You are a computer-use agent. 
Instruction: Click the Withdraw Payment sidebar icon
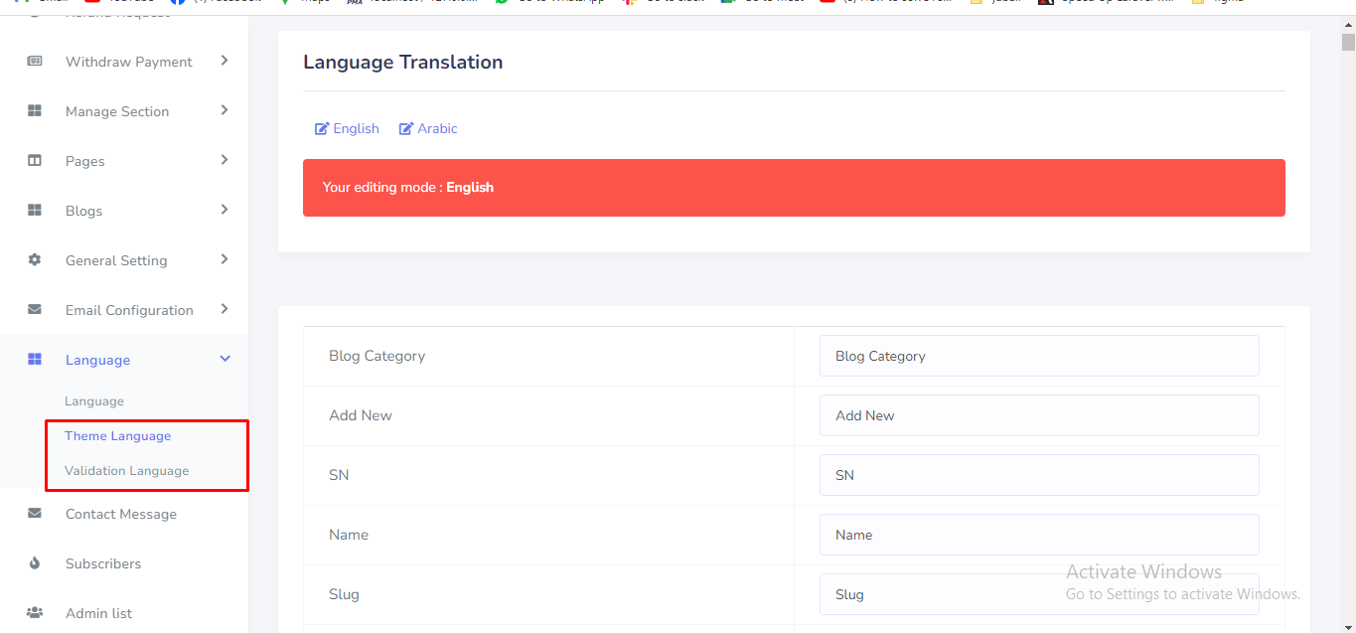click(35, 62)
